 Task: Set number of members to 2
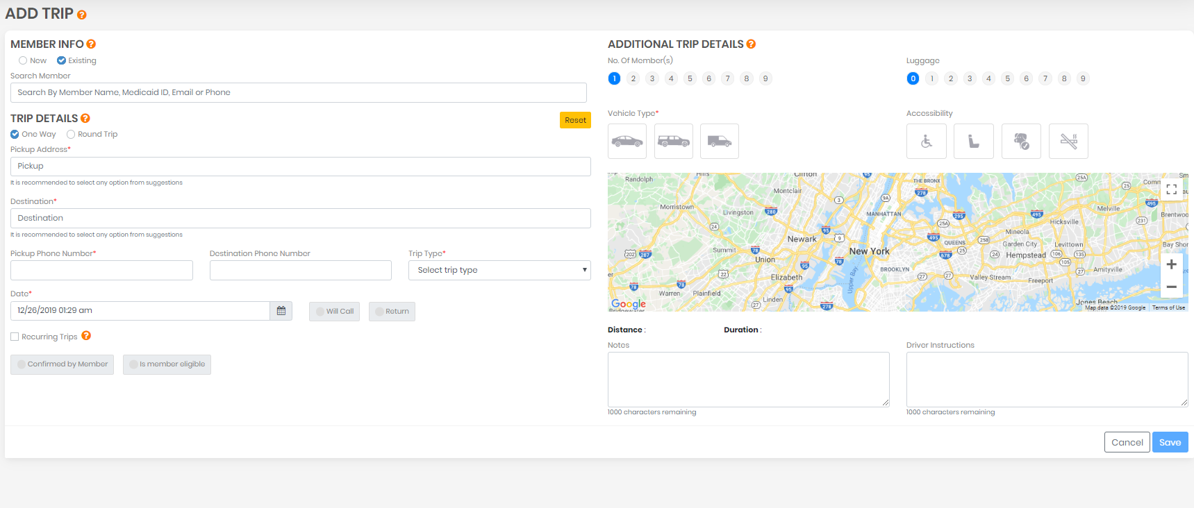(633, 79)
